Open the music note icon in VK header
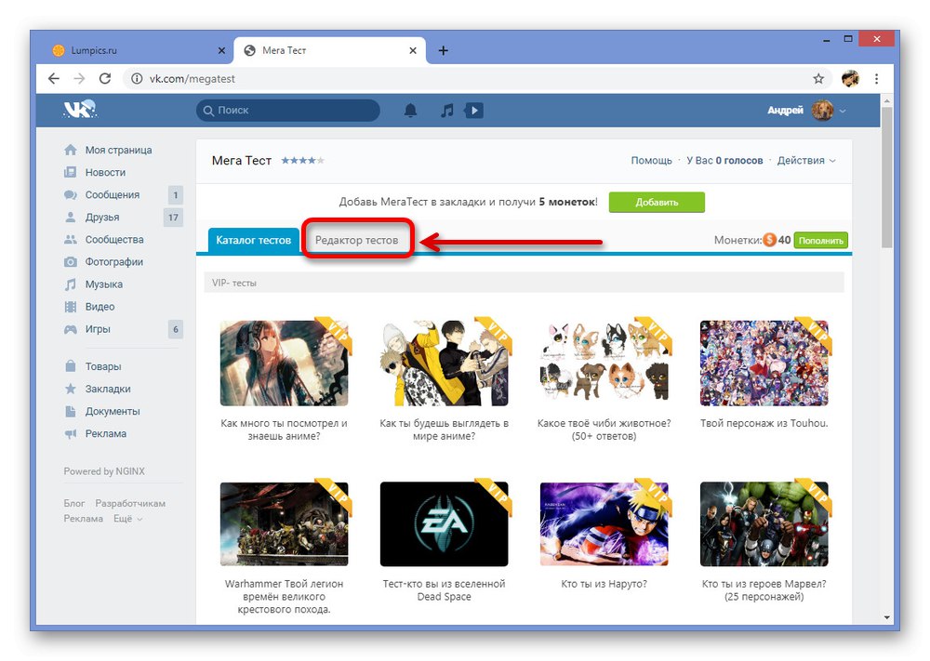930x661 pixels. (446, 111)
